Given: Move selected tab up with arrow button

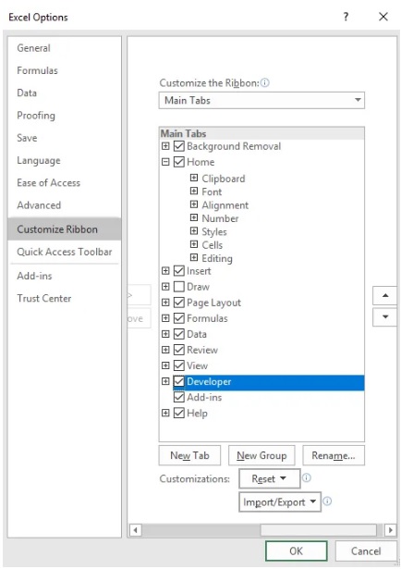Looking at the screenshot, I should 385,295.
